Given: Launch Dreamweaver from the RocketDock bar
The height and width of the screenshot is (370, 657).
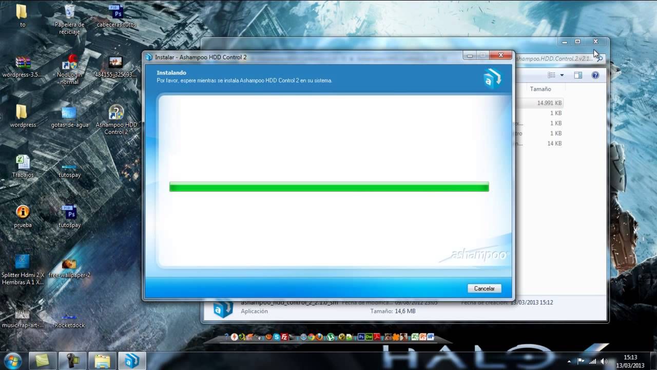Looking at the screenshot, I should pyautogui.click(x=369, y=337).
